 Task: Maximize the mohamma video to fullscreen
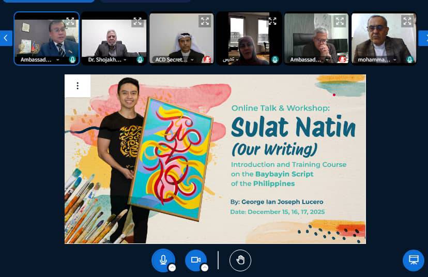click(407, 22)
